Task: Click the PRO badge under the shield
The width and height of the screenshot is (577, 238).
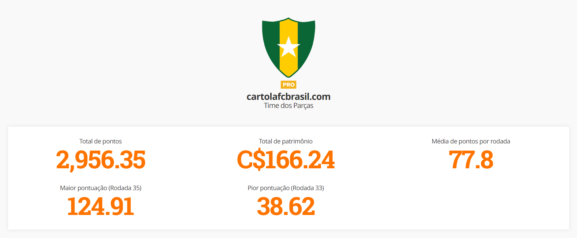Action: pos(289,85)
